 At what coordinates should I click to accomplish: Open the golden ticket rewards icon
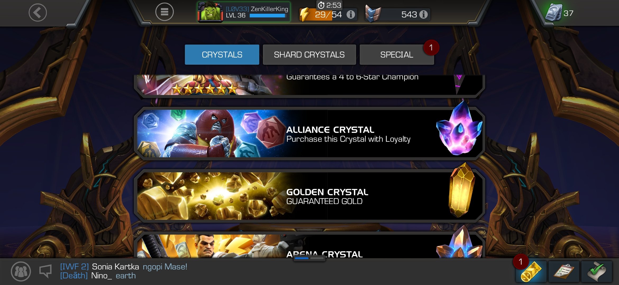click(531, 272)
